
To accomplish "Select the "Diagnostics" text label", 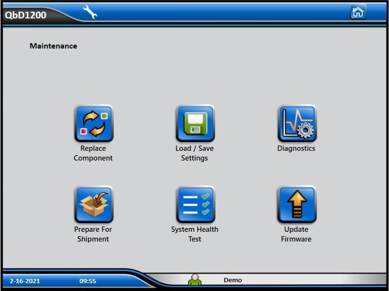I will coord(296,148).
